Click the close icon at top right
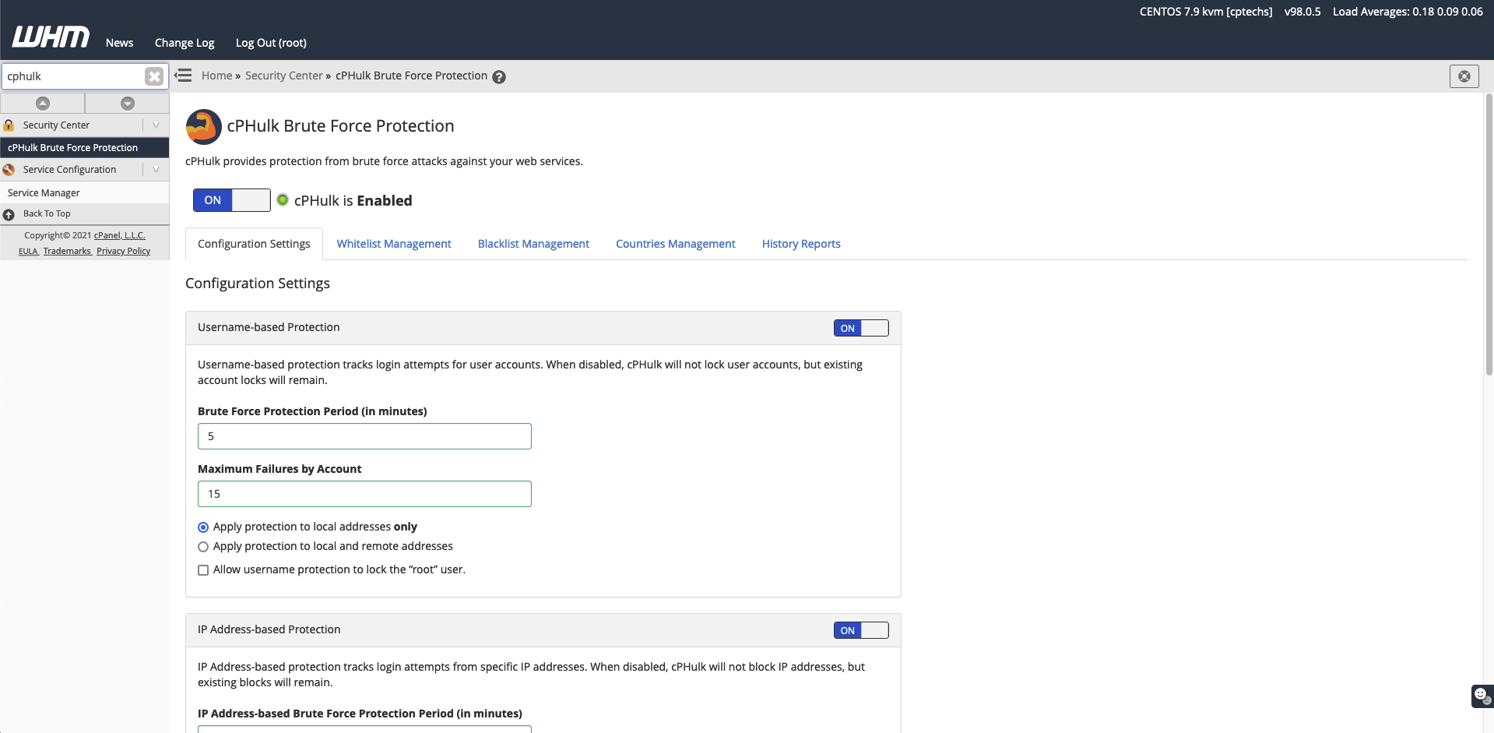Screen dimensions: 1494x733 [x=1464, y=76]
